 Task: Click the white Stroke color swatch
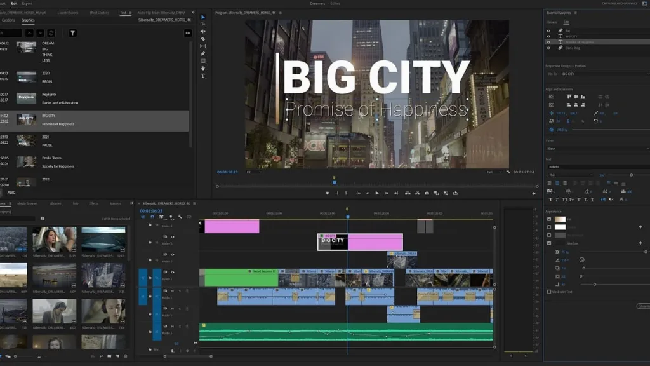point(560,227)
